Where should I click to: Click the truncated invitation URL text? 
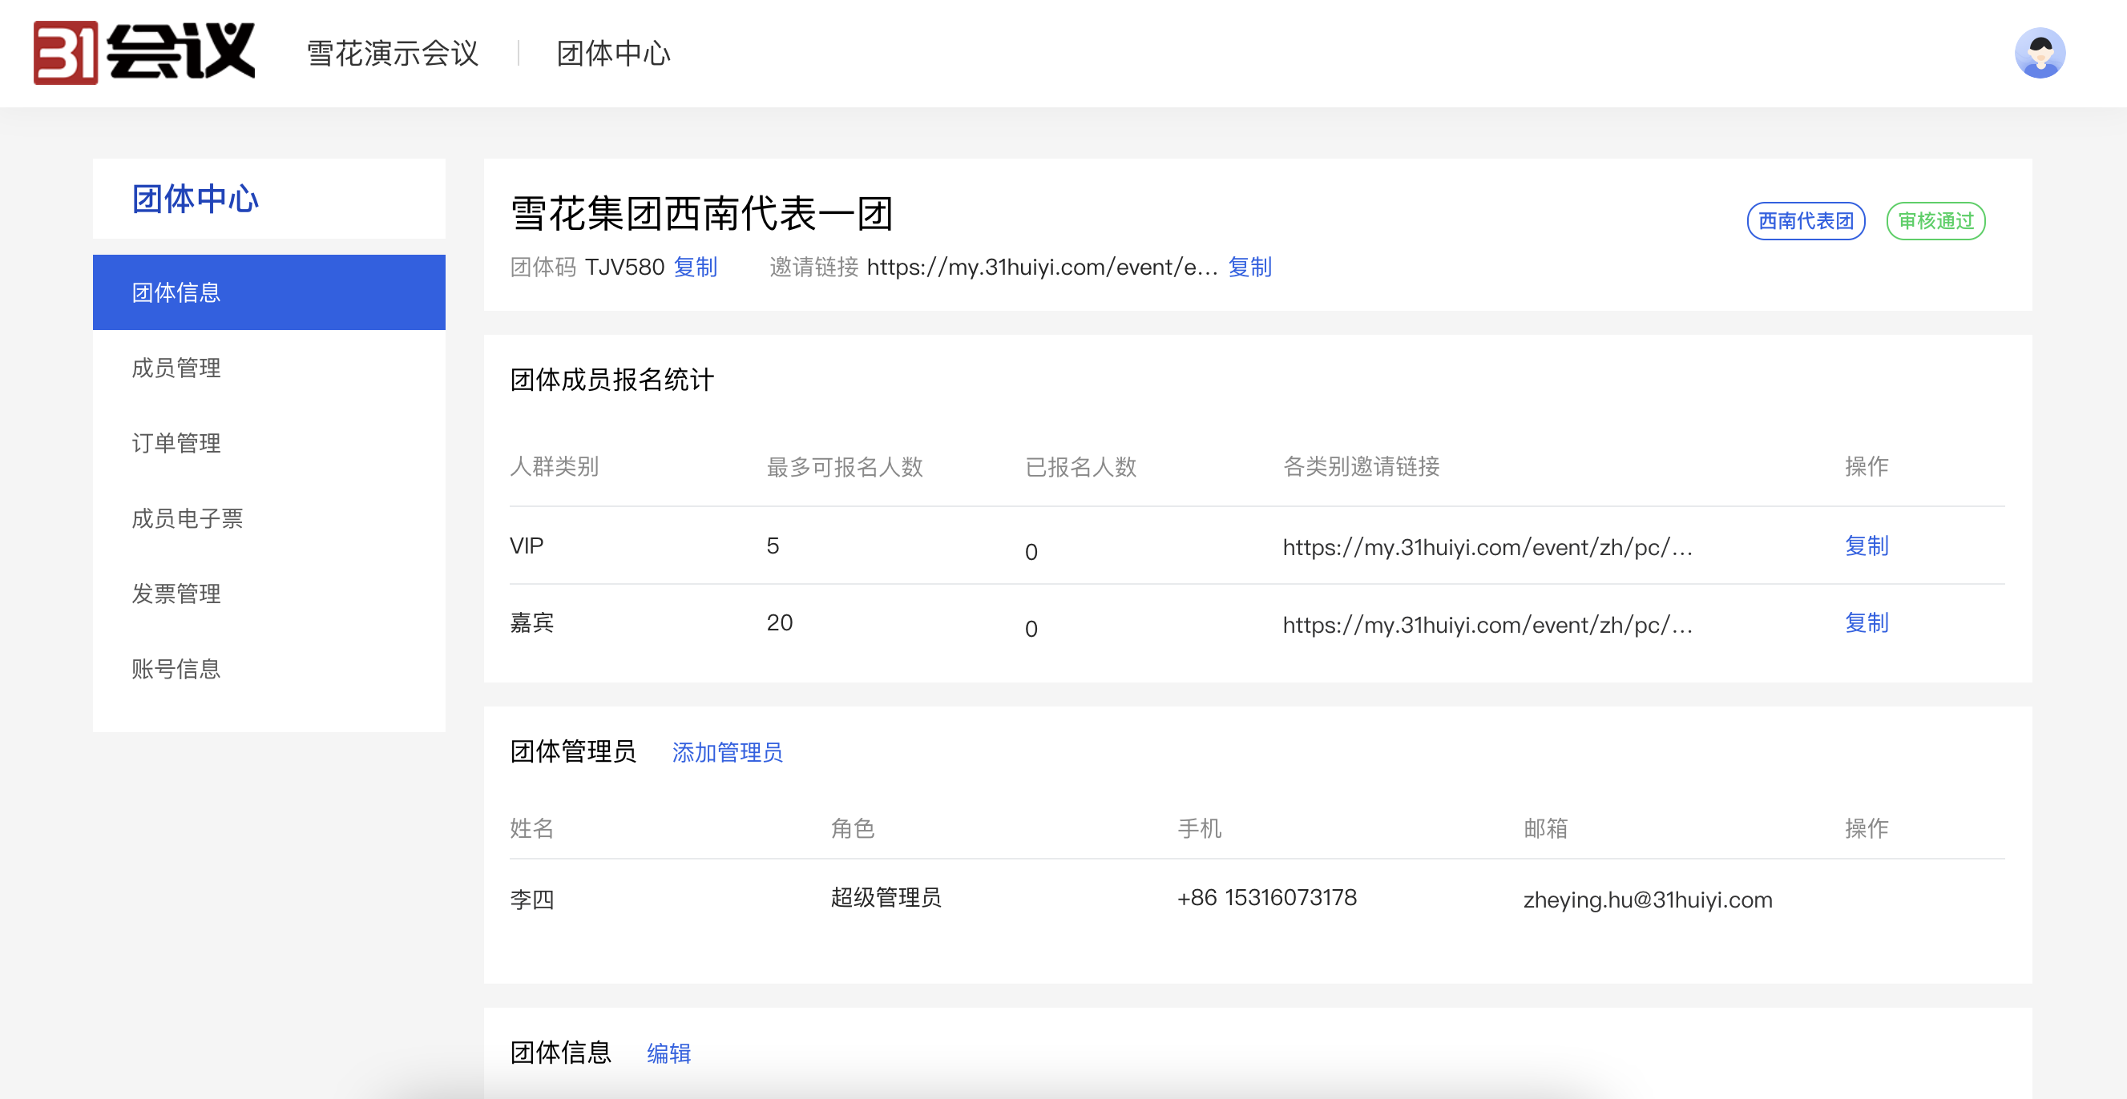point(1042,268)
